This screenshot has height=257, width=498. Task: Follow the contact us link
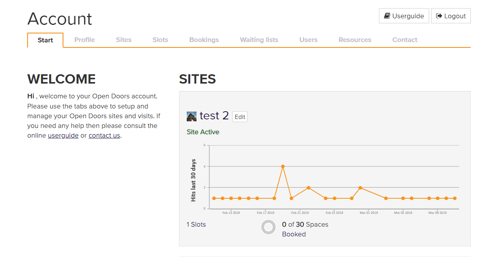(x=104, y=136)
